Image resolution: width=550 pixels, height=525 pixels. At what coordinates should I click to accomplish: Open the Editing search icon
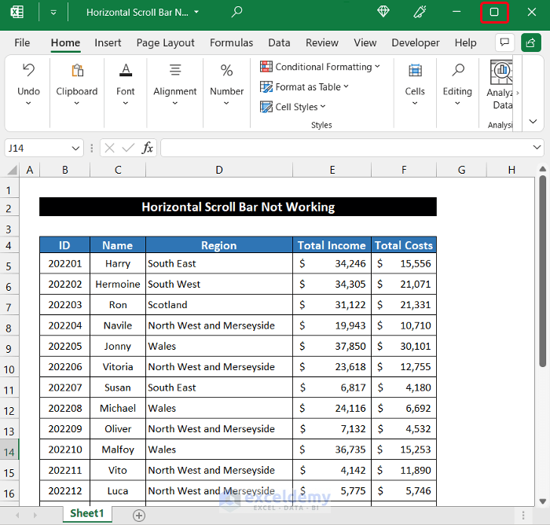[457, 71]
